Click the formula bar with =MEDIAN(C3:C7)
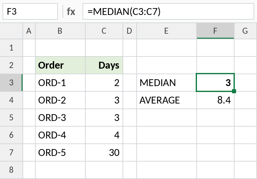Image resolution: width=257 pixels, height=179 pixels. (168, 12)
